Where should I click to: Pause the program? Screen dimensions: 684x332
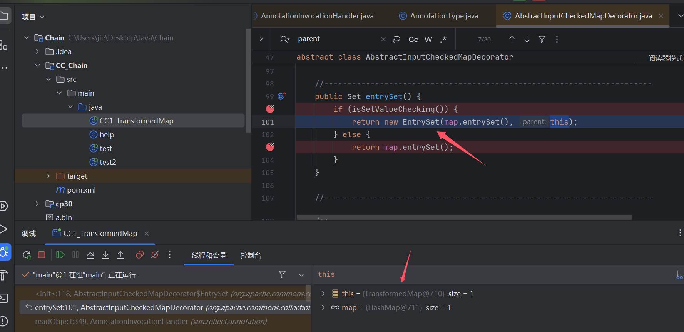click(75, 255)
